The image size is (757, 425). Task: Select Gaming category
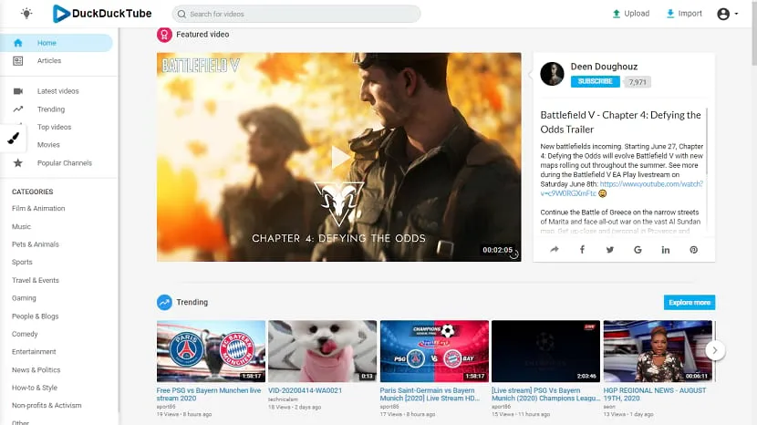tap(24, 298)
